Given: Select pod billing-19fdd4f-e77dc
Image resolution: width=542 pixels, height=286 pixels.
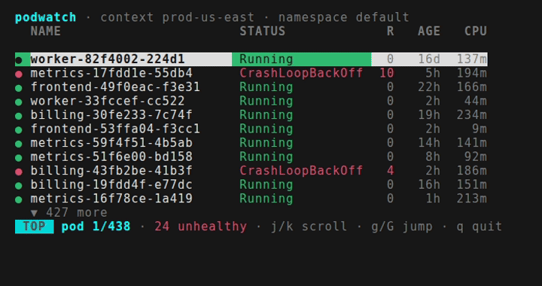Looking at the screenshot, I should [251, 185].
